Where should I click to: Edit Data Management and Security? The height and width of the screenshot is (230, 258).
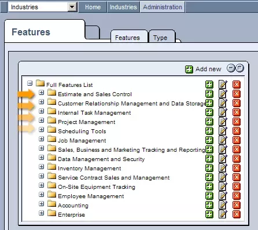coord(223,159)
